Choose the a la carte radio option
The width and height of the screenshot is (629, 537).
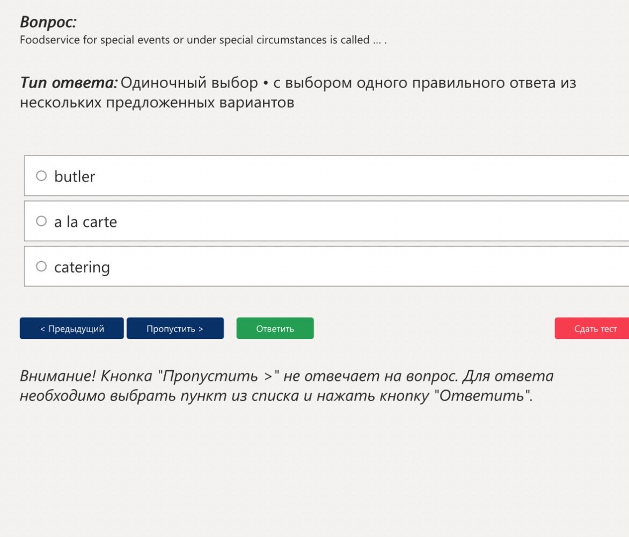[41, 221]
